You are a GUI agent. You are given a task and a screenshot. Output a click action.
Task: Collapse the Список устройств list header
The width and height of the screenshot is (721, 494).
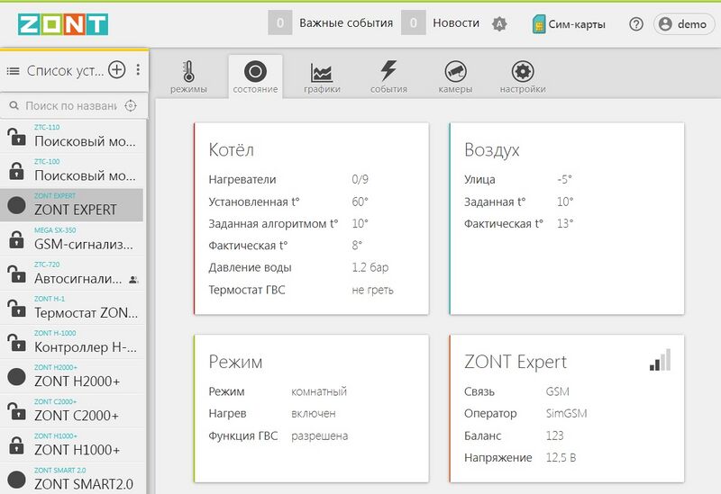pos(13,70)
